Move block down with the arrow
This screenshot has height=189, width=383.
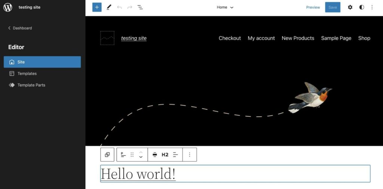coord(141,157)
